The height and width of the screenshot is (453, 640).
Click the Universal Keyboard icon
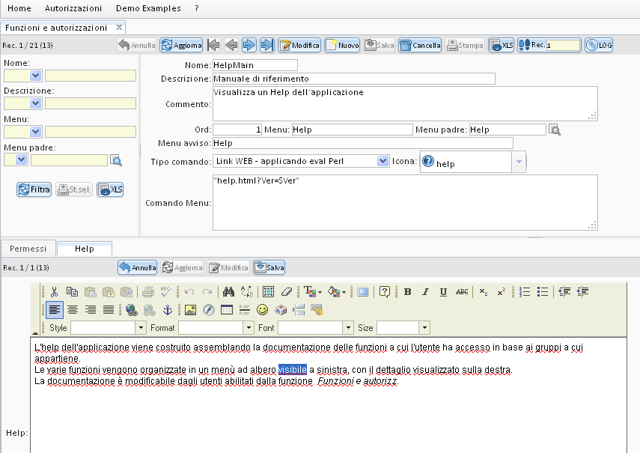(317, 310)
